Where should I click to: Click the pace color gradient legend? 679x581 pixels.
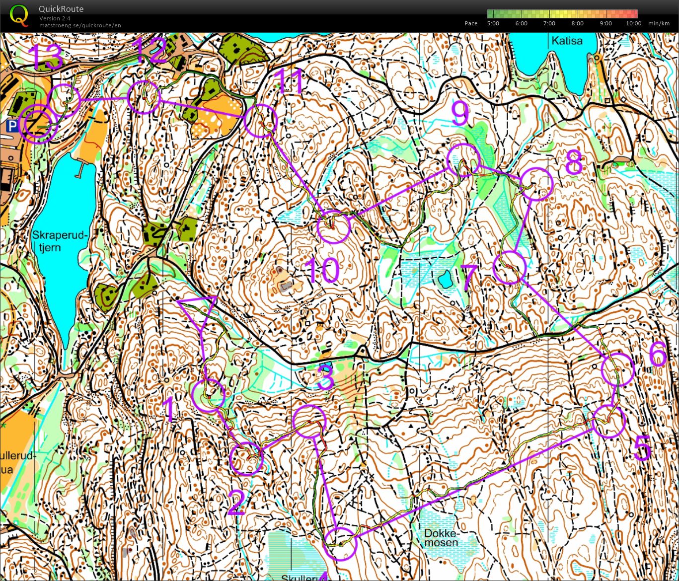562,14
